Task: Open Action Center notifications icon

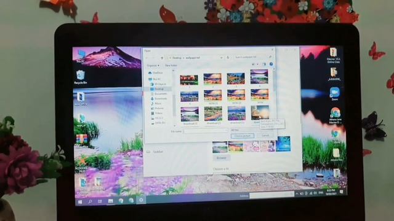Action: click(341, 192)
